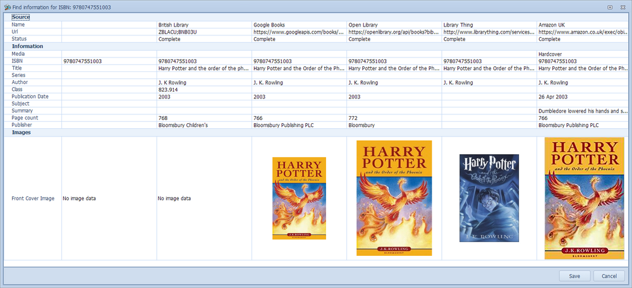Click the Publication Date row label
The image size is (632, 288).
[x=30, y=97]
